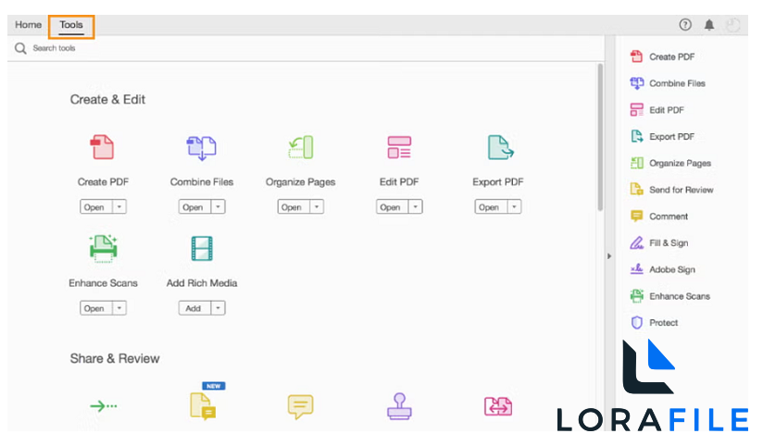Click Add button under Add Rich Media

(x=195, y=308)
